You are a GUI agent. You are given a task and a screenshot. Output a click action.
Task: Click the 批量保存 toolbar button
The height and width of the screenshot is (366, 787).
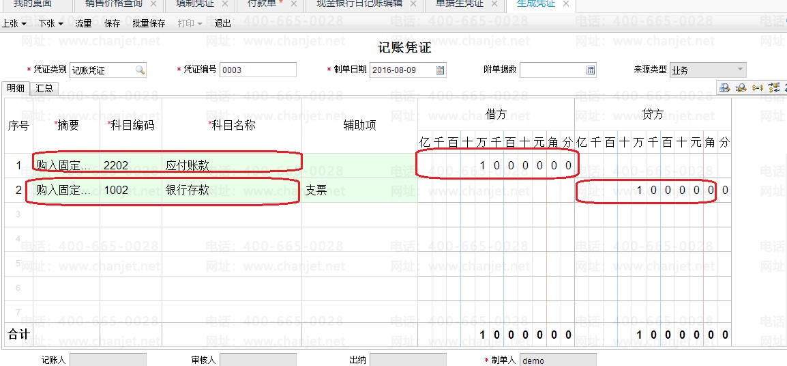coord(149,24)
